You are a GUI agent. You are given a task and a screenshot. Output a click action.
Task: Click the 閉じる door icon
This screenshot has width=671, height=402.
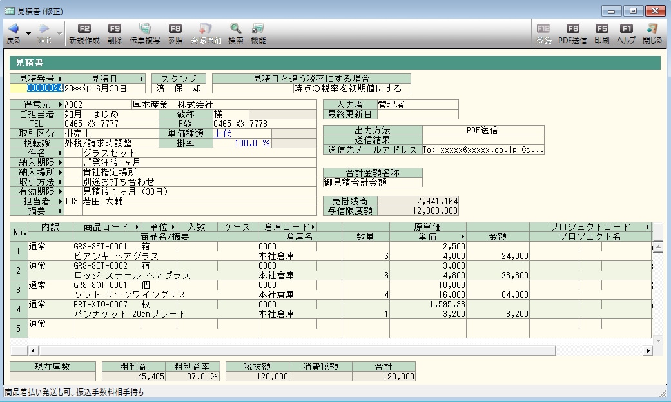click(x=652, y=29)
